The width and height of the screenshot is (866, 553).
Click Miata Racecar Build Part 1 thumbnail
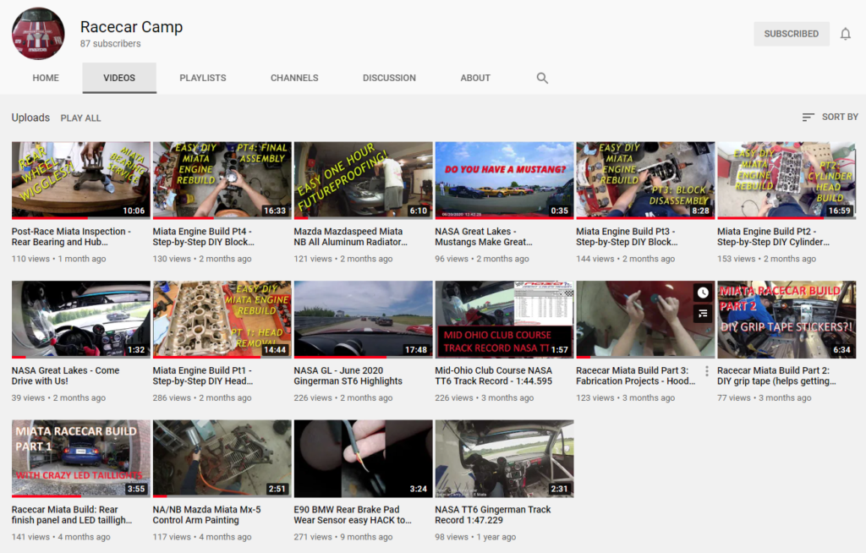click(x=80, y=458)
